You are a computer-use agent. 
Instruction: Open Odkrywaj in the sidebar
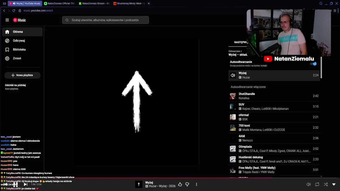(23, 41)
